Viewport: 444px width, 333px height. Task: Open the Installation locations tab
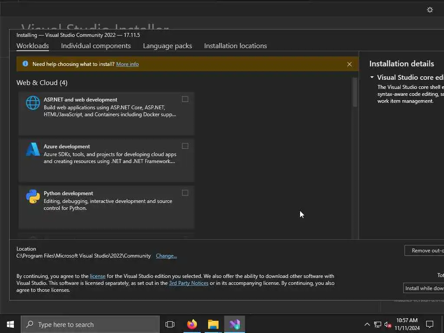coord(235,46)
